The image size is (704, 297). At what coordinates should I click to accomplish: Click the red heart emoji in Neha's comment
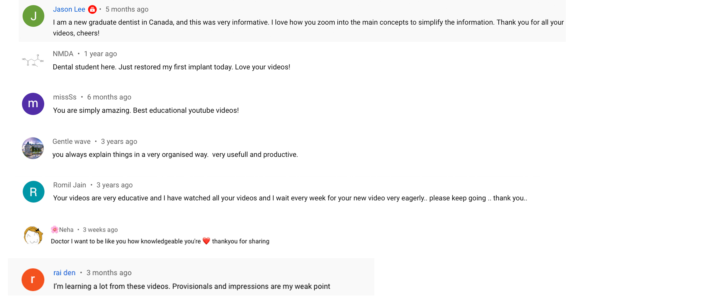click(207, 241)
